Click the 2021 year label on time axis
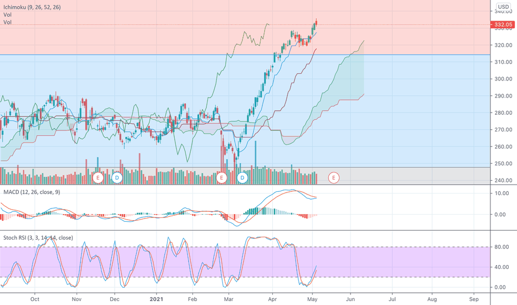The image size is (517, 305). point(156,299)
